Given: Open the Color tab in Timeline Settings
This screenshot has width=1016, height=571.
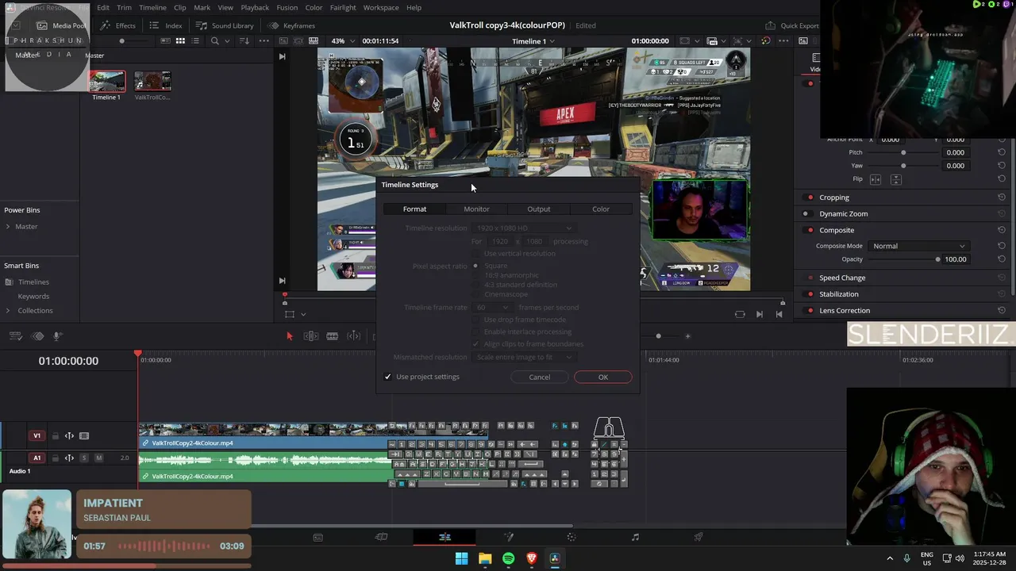Looking at the screenshot, I should [601, 209].
